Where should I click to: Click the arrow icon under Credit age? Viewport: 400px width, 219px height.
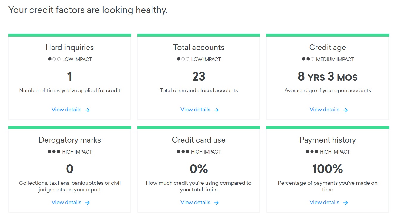pyautogui.click(x=345, y=110)
